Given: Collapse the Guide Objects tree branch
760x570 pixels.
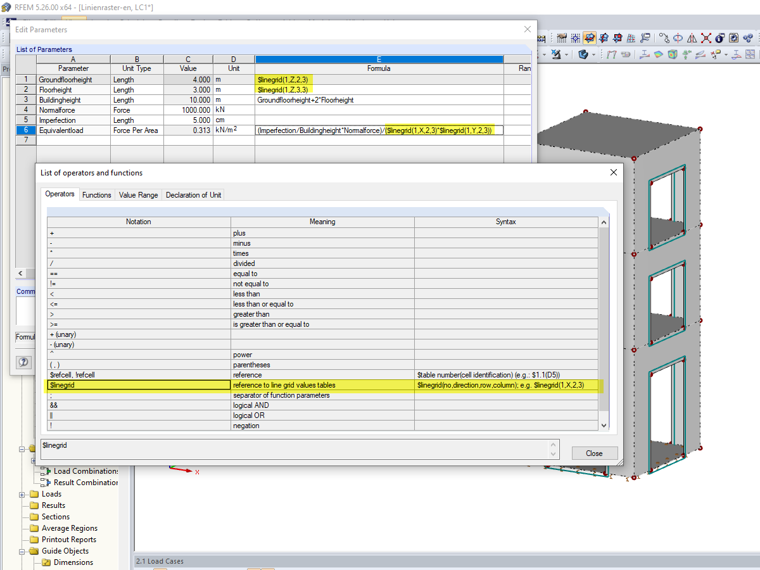Looking at the screenshot, I should (x=22, y=551).
